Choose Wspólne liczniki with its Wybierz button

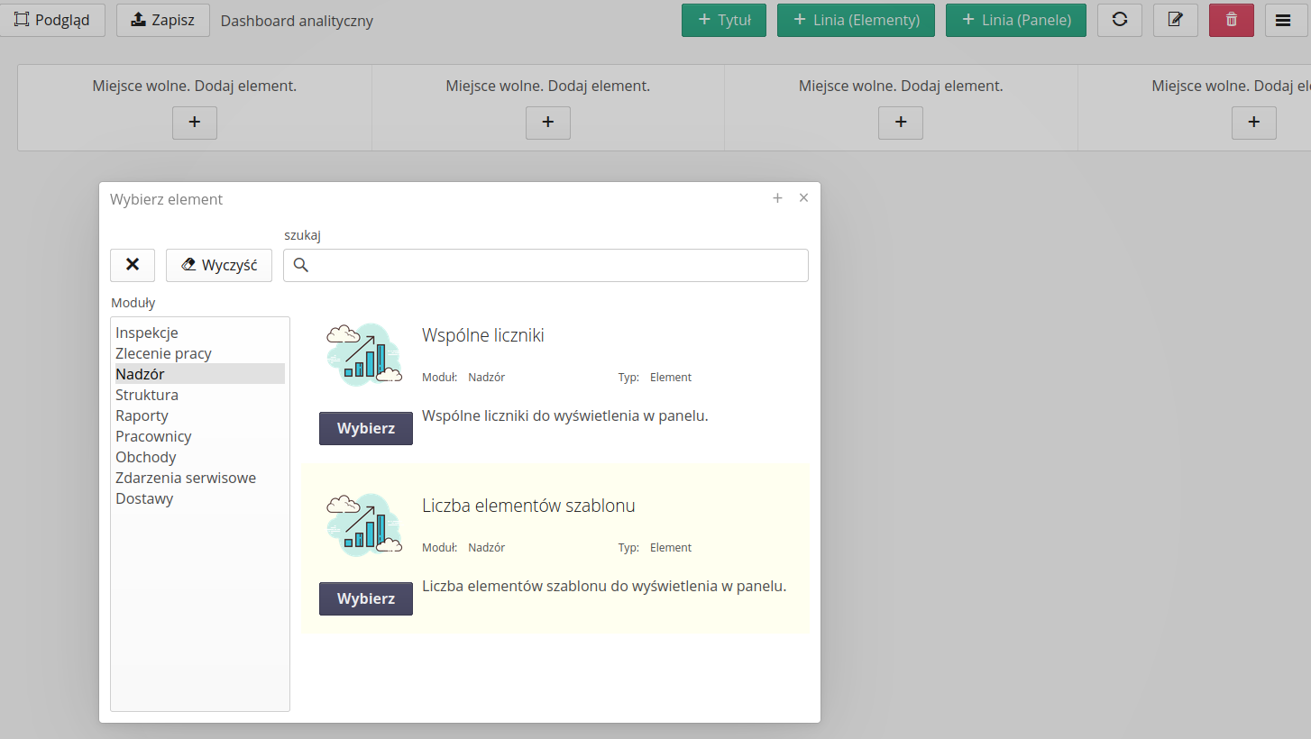click(x=365, y=428)
